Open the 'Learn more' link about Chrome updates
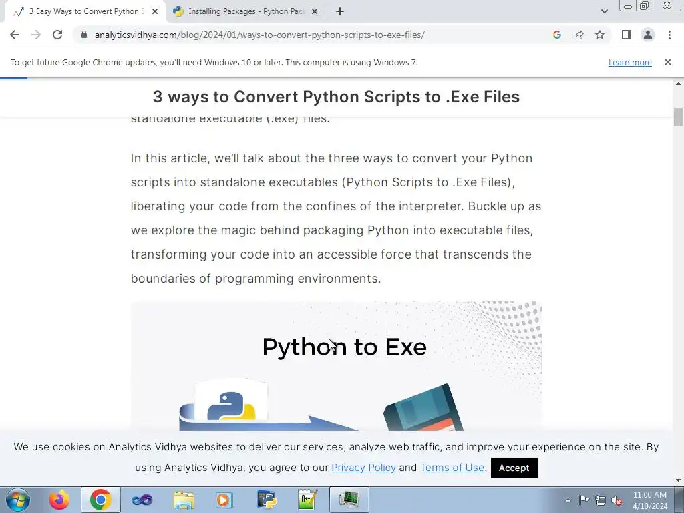This screenshot has width=684, height=513. (x=630, y=62)
